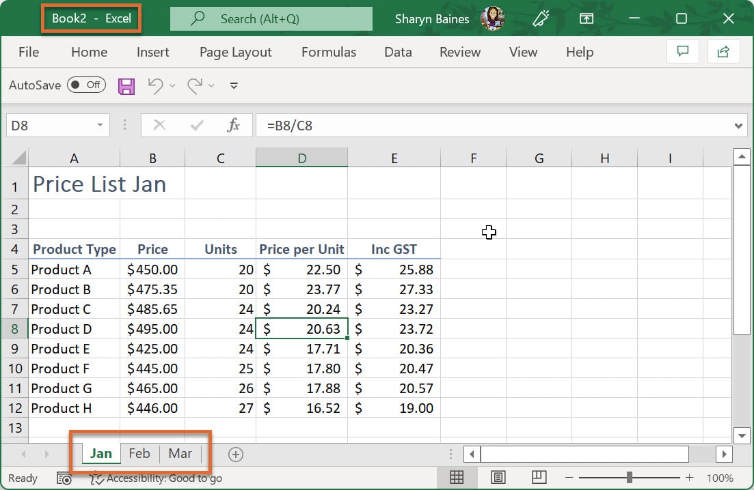Click the Share icon

click(x=724, y=52)
